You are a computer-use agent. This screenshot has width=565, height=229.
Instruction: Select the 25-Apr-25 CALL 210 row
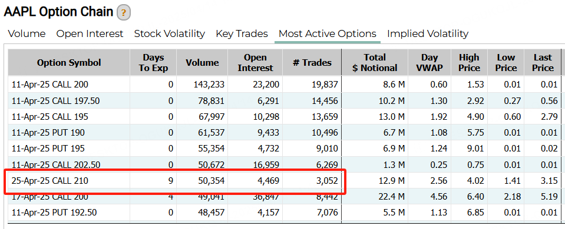click(285, 181)
